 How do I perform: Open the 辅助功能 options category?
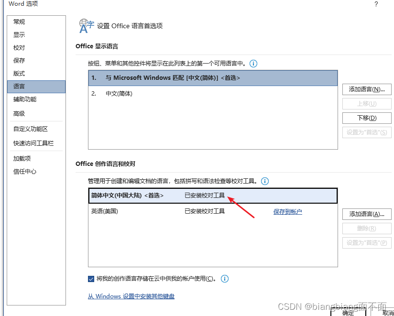36,99
